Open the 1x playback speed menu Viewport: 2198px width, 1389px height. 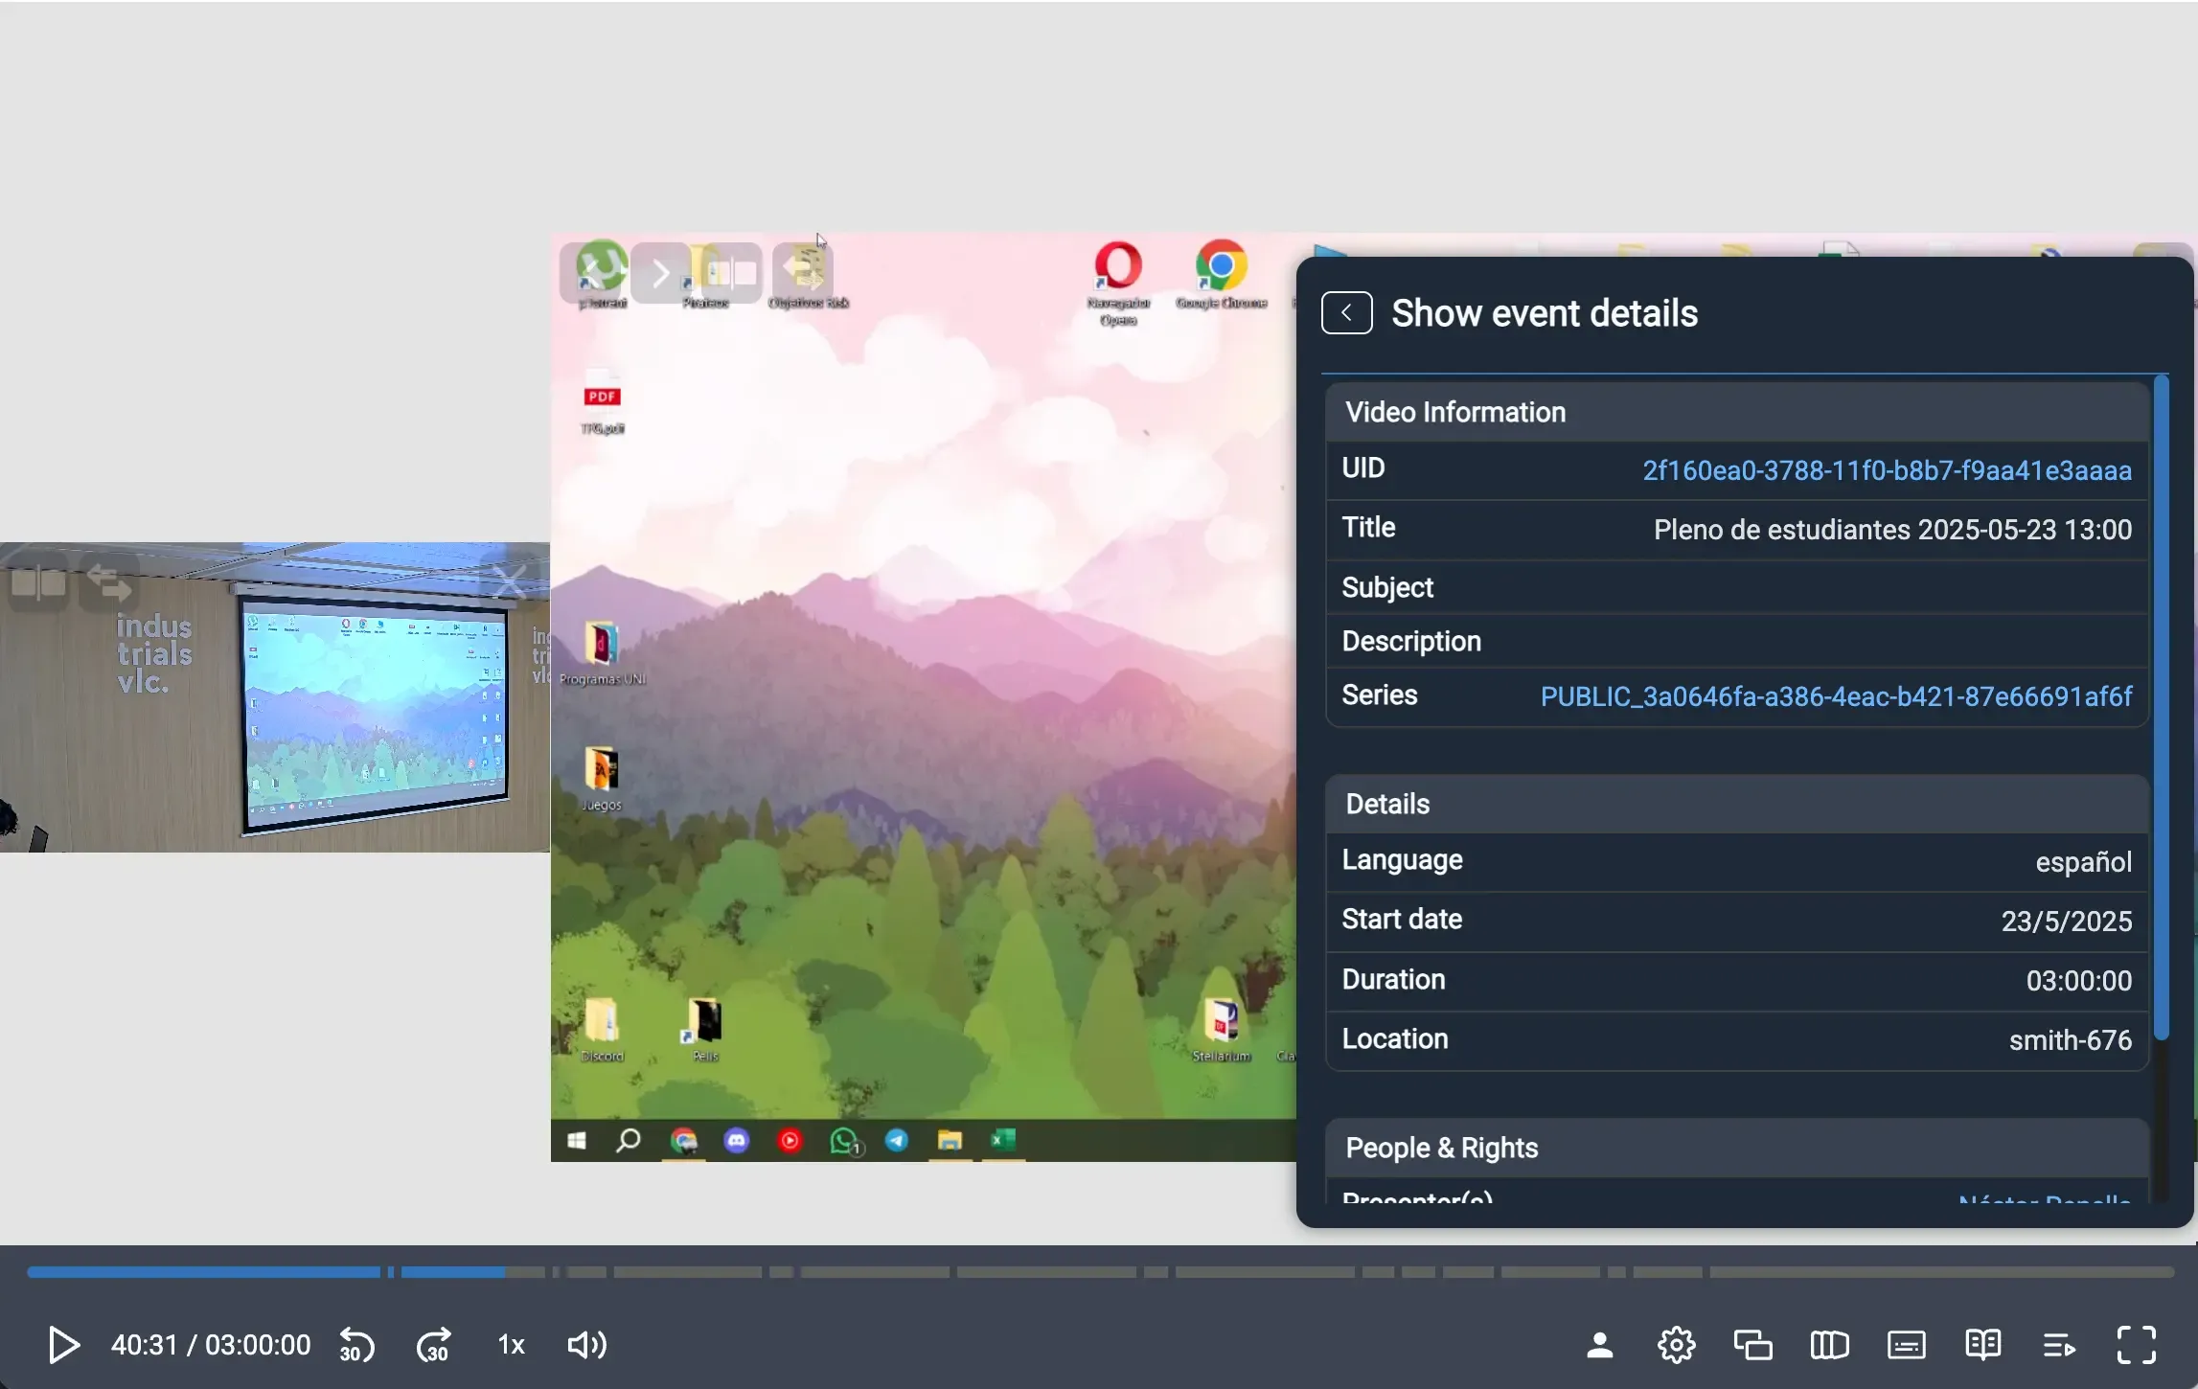pyautogui.click(x=510, y=1345)
